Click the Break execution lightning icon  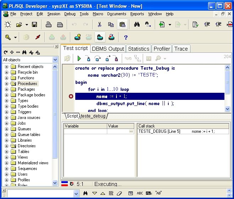coord(38,37)
